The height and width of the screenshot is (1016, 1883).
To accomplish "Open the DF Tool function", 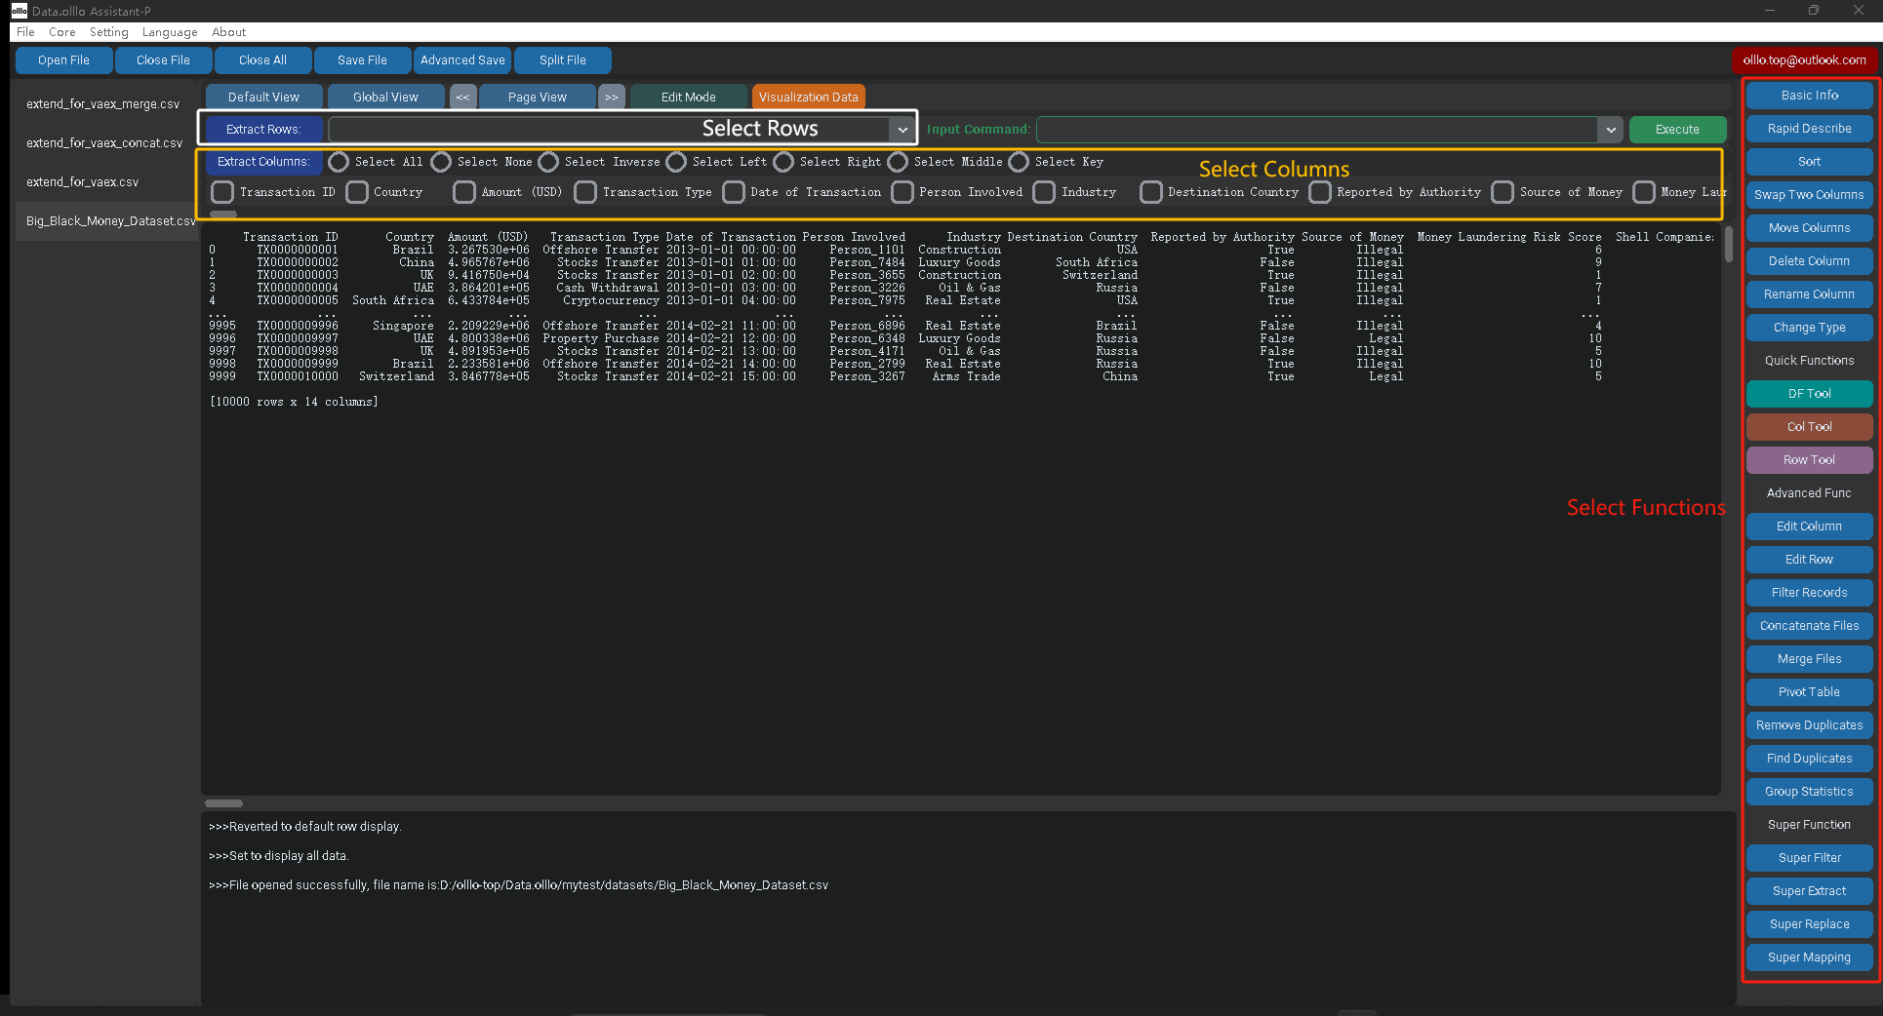I will (1809, 394).
